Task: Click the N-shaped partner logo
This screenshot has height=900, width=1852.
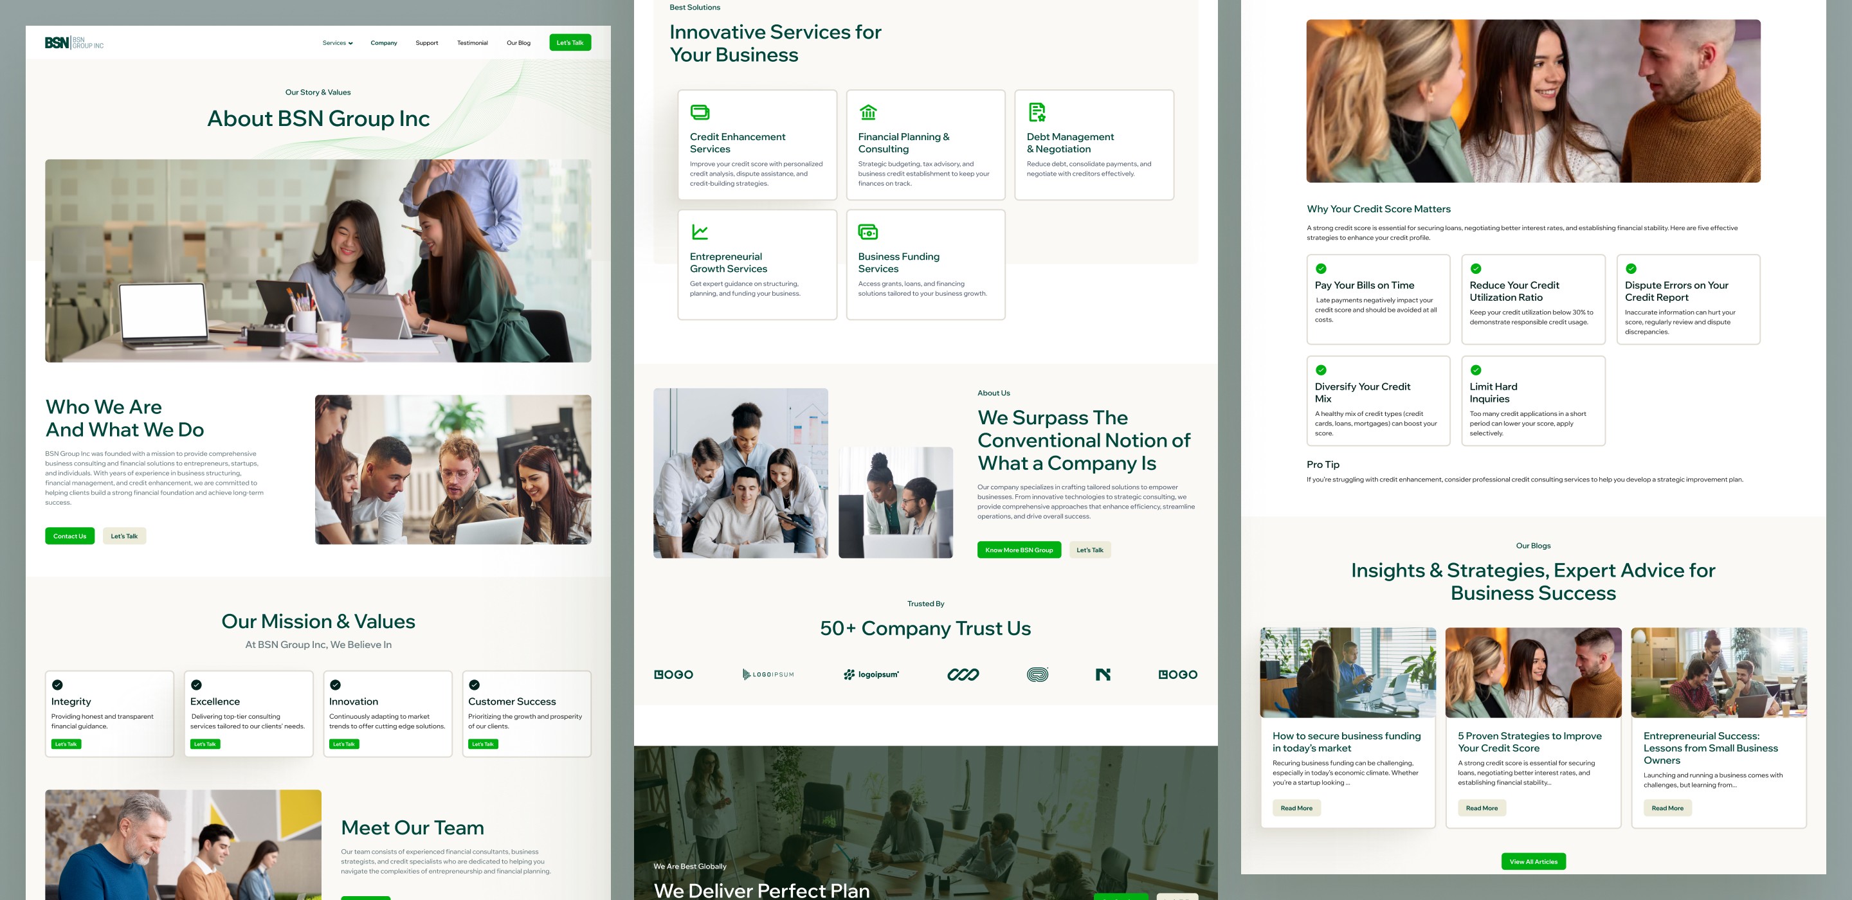Action: tap(1103, 674)
